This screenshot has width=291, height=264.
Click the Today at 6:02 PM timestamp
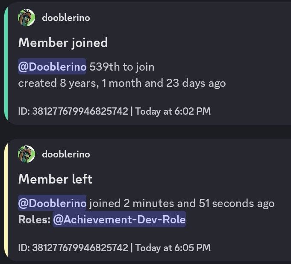point(173,111)
